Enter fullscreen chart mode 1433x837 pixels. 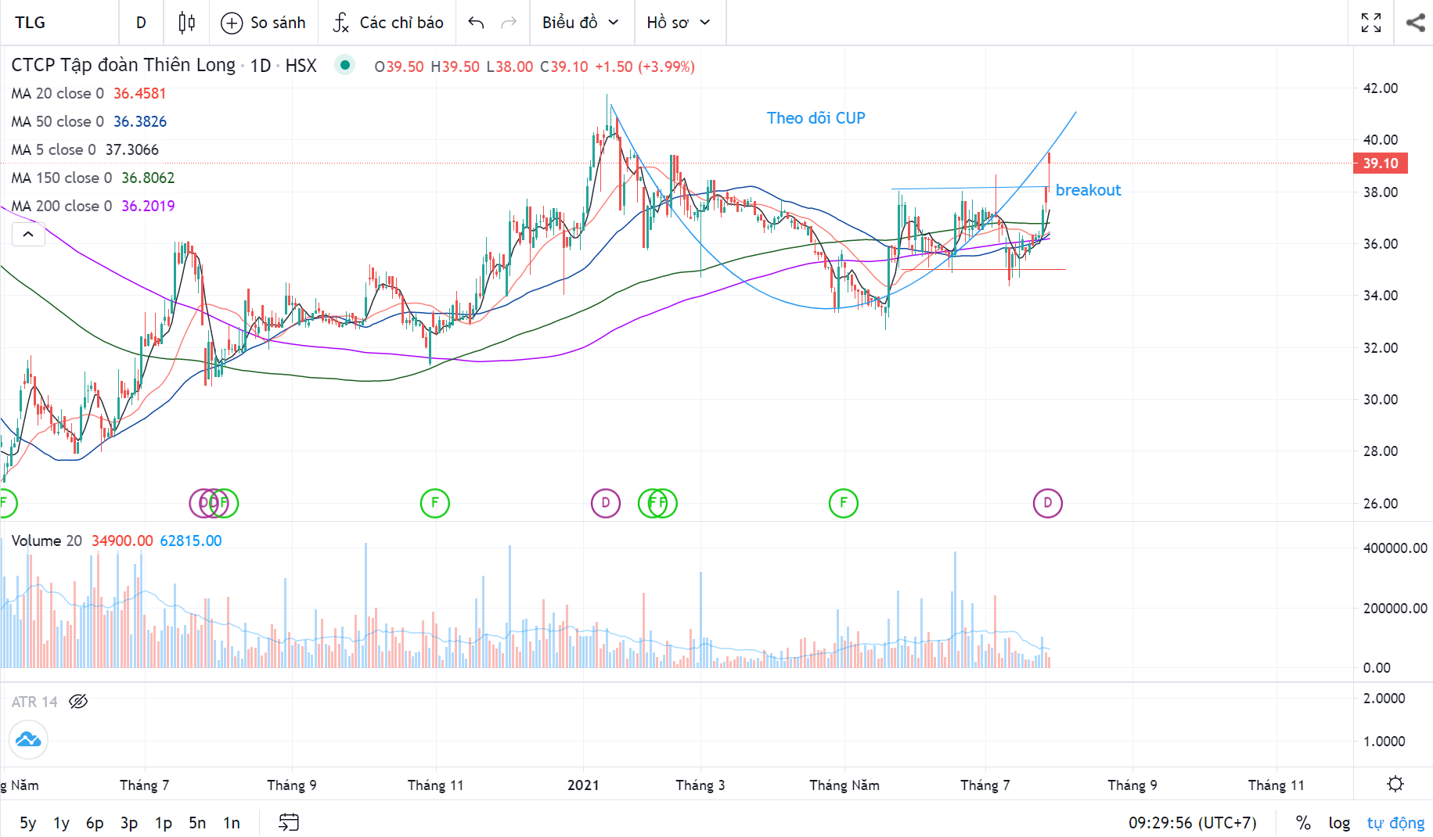click(1370, 23)
